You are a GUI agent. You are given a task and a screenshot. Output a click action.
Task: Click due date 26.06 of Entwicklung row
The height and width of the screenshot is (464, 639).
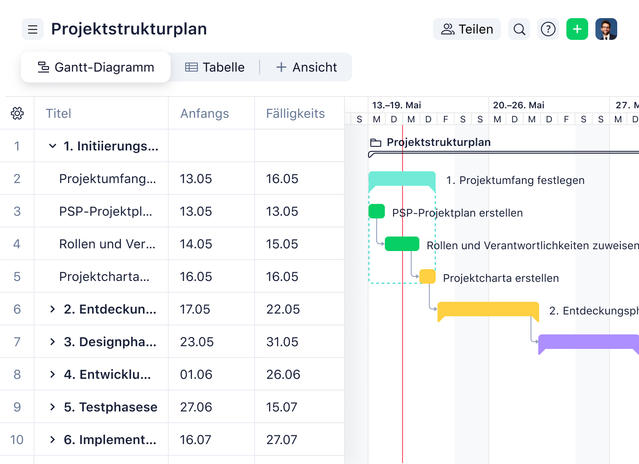click(283, 374)
